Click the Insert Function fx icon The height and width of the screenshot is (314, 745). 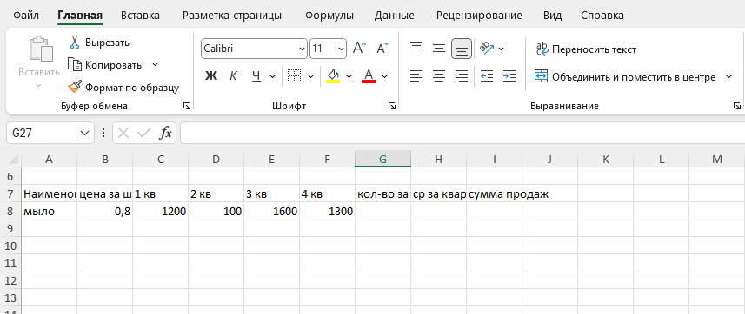[x=165, y=134]
